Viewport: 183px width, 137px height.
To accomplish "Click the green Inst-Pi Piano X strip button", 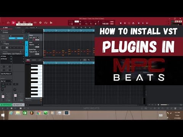I will [x=6, y=105].
